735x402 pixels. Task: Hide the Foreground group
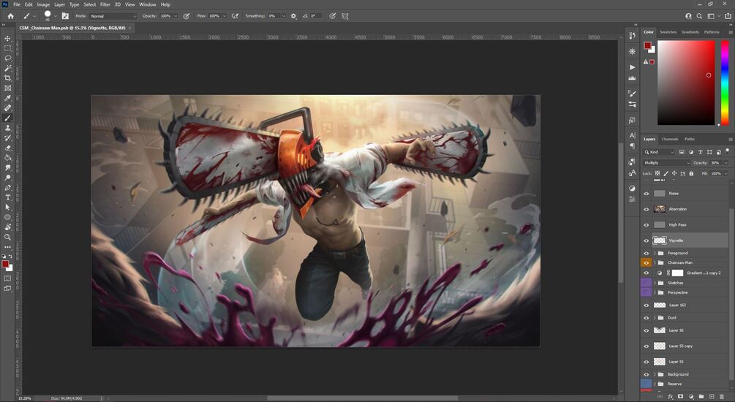(x=647, y=253)
